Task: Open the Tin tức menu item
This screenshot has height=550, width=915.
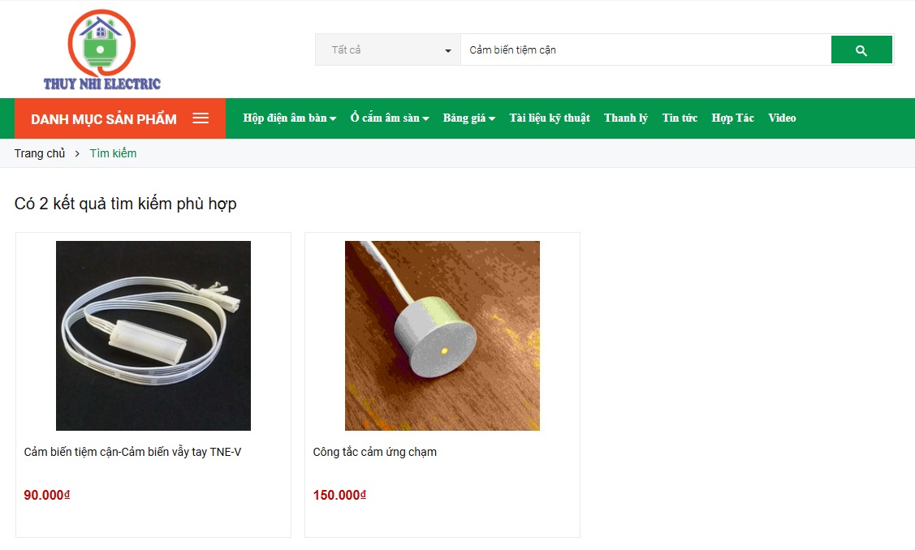Action: 680,118
